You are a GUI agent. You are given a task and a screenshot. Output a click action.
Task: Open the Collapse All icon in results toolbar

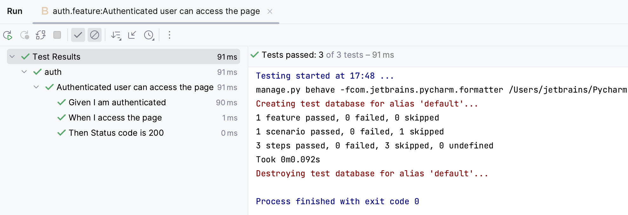132,35
